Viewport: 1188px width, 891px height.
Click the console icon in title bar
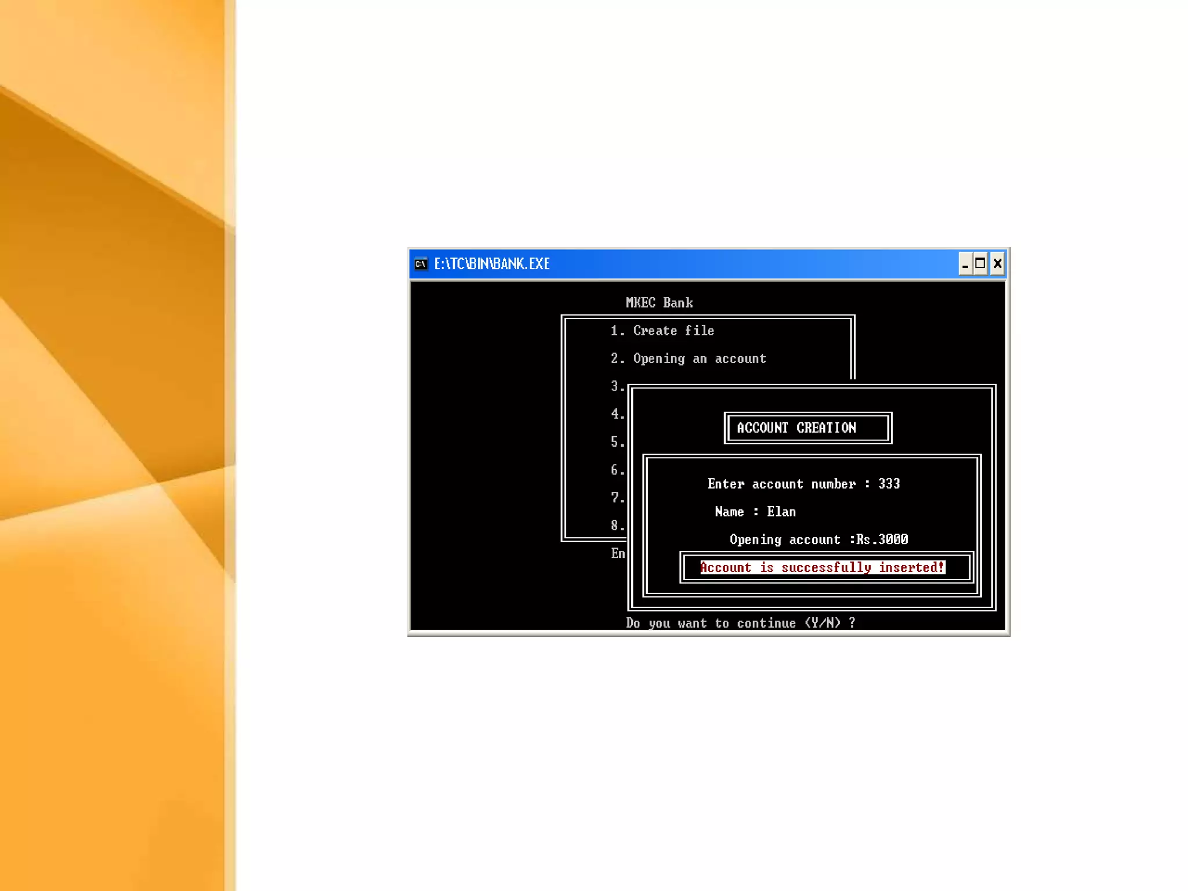421,264
